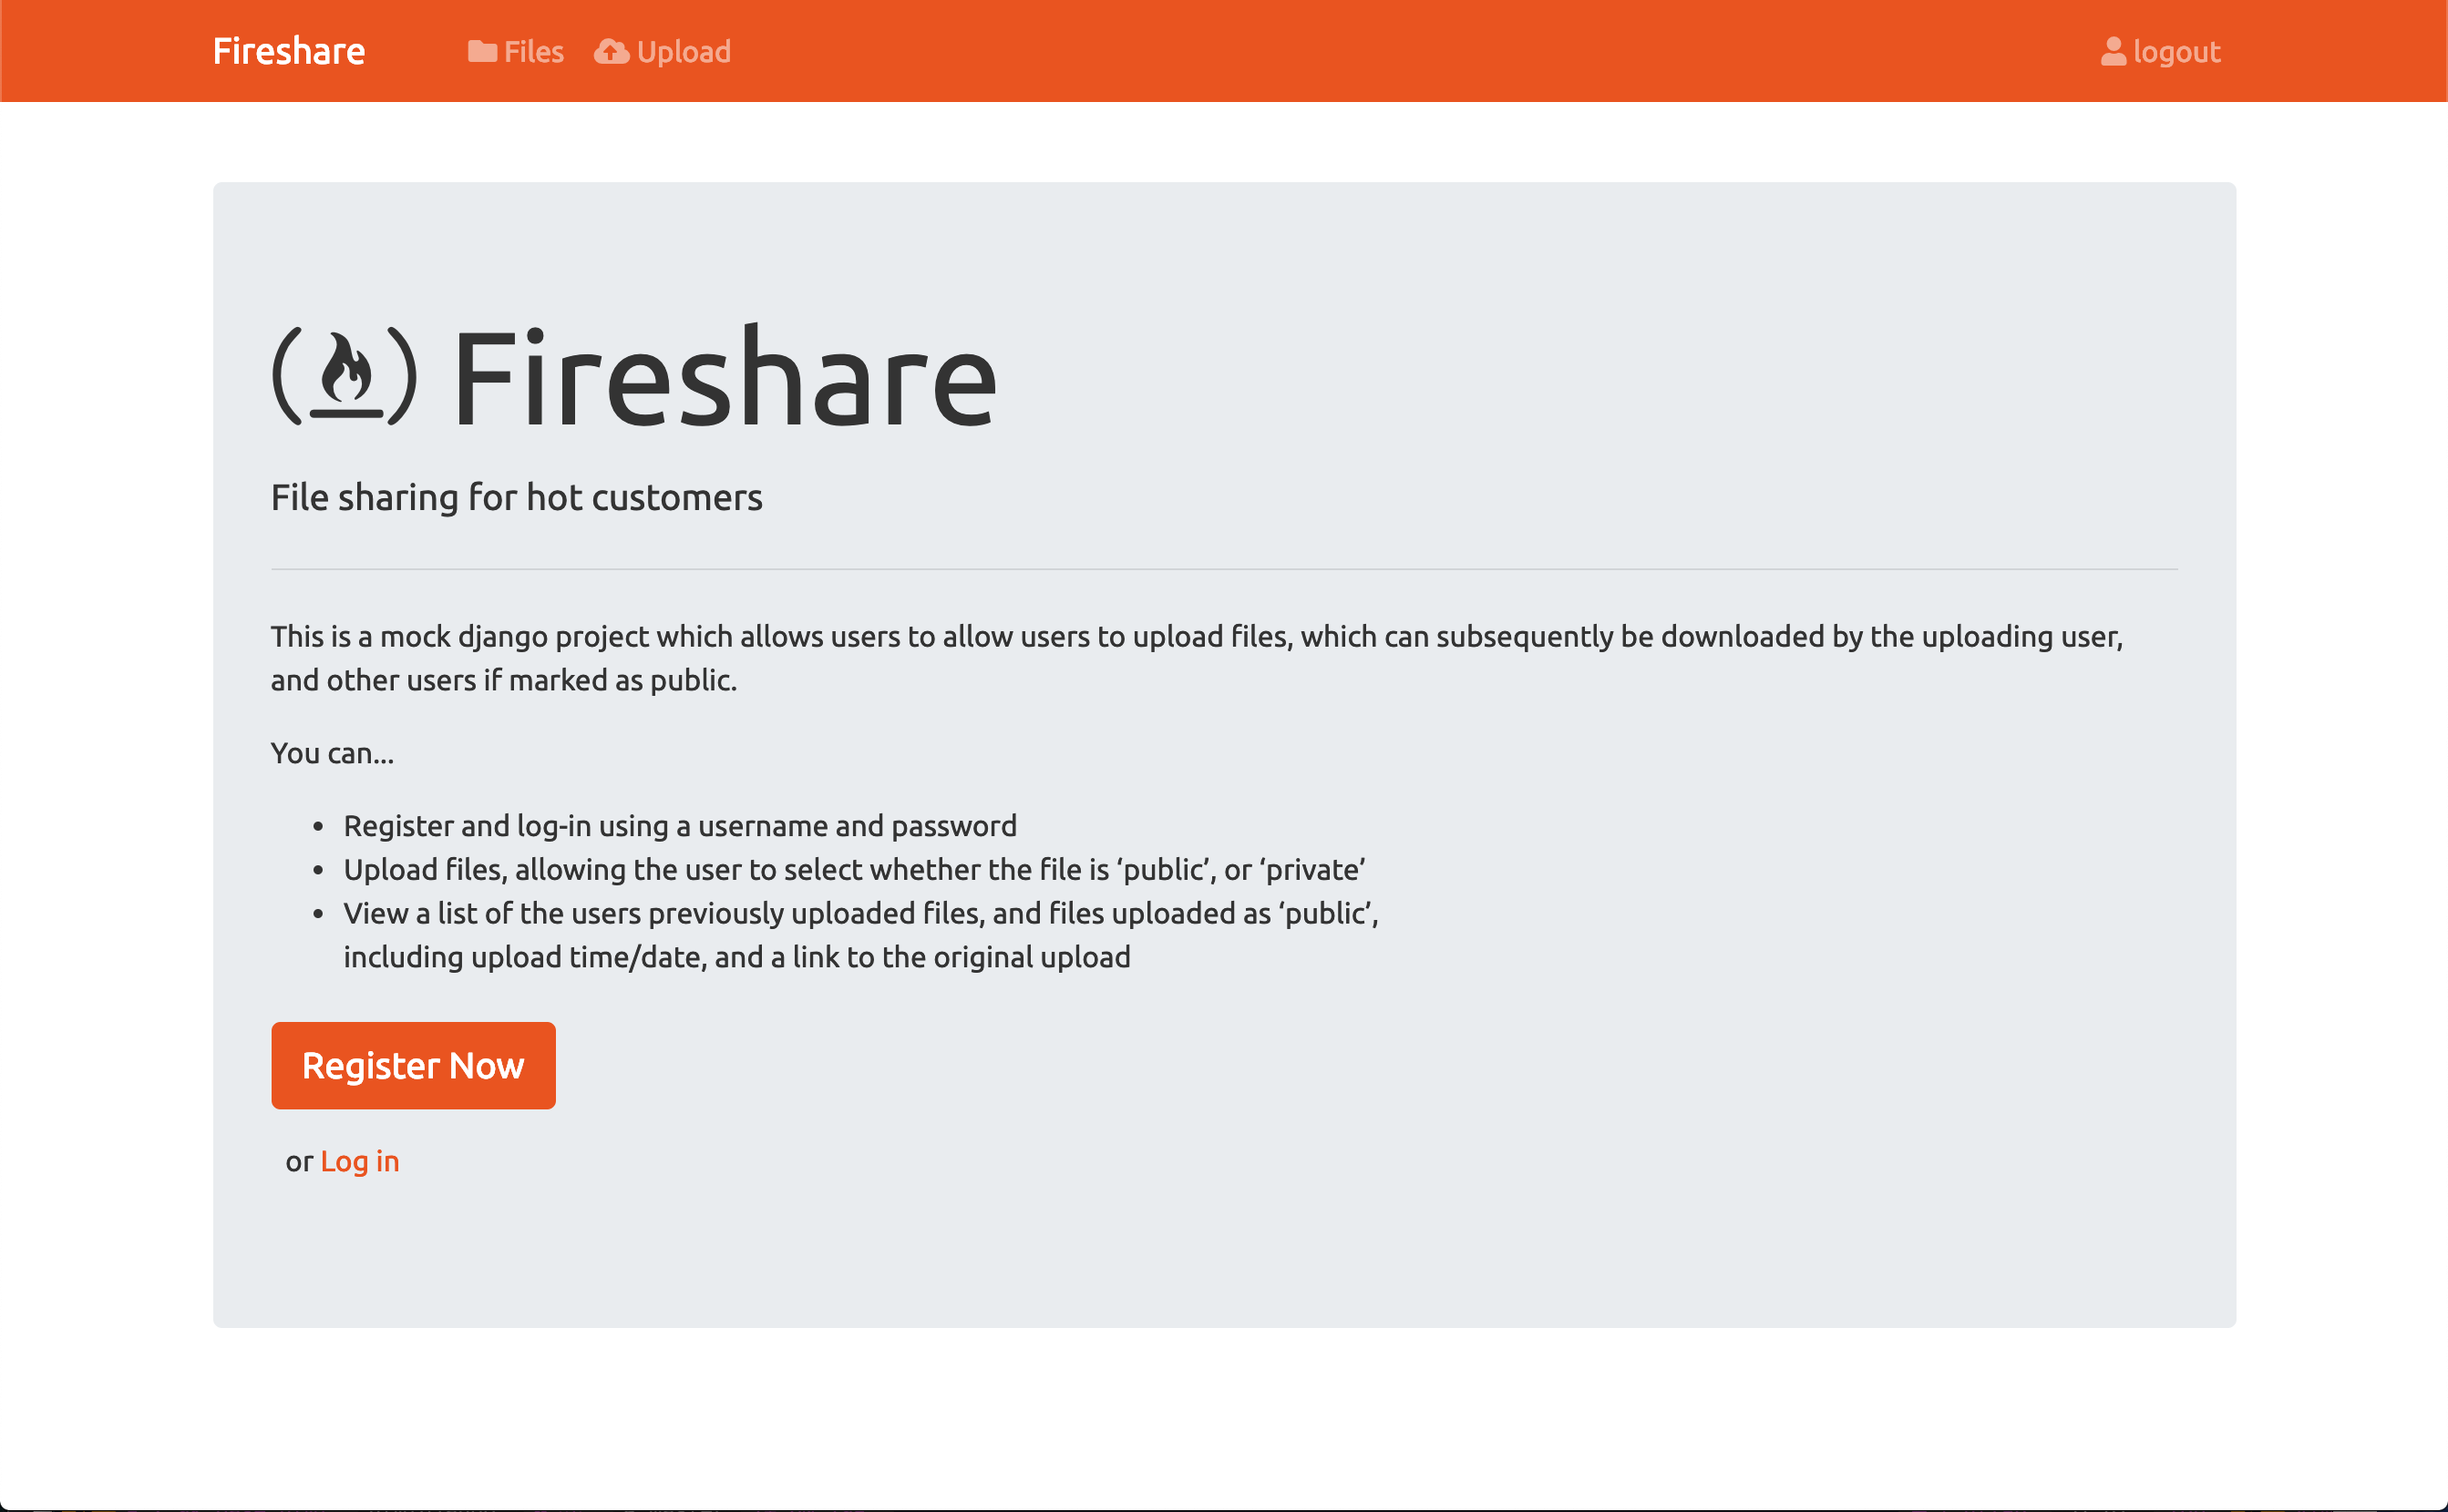Viewport: 2448px width, 1512px height.
Task: Click the 'You can...' text line
Action: point(332,753)
